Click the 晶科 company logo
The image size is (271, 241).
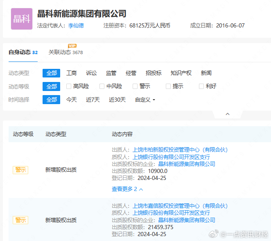tap(21, 19)
